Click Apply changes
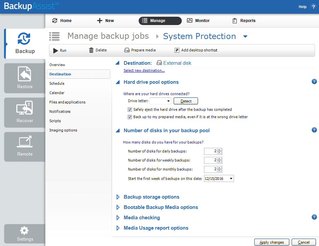The width and height of the screenshot is (319, 246). click(272, 242)
